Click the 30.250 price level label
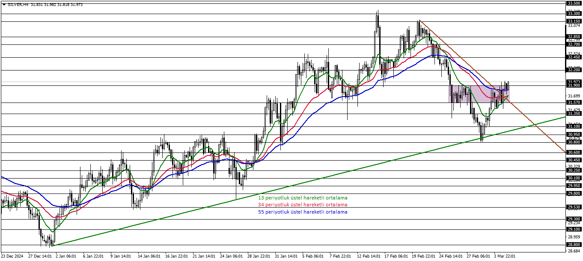This screenshot has height=261, width=583. 574,170
